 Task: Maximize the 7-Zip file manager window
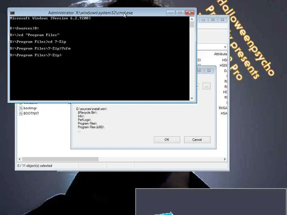pyautogui.click(x=213, y=20)
